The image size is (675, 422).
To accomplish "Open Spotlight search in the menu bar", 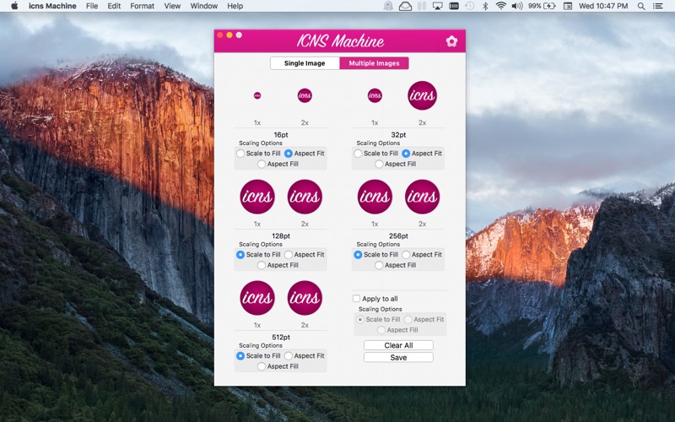I will (641, 6).
